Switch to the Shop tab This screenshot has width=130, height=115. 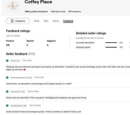coord(37,21)
